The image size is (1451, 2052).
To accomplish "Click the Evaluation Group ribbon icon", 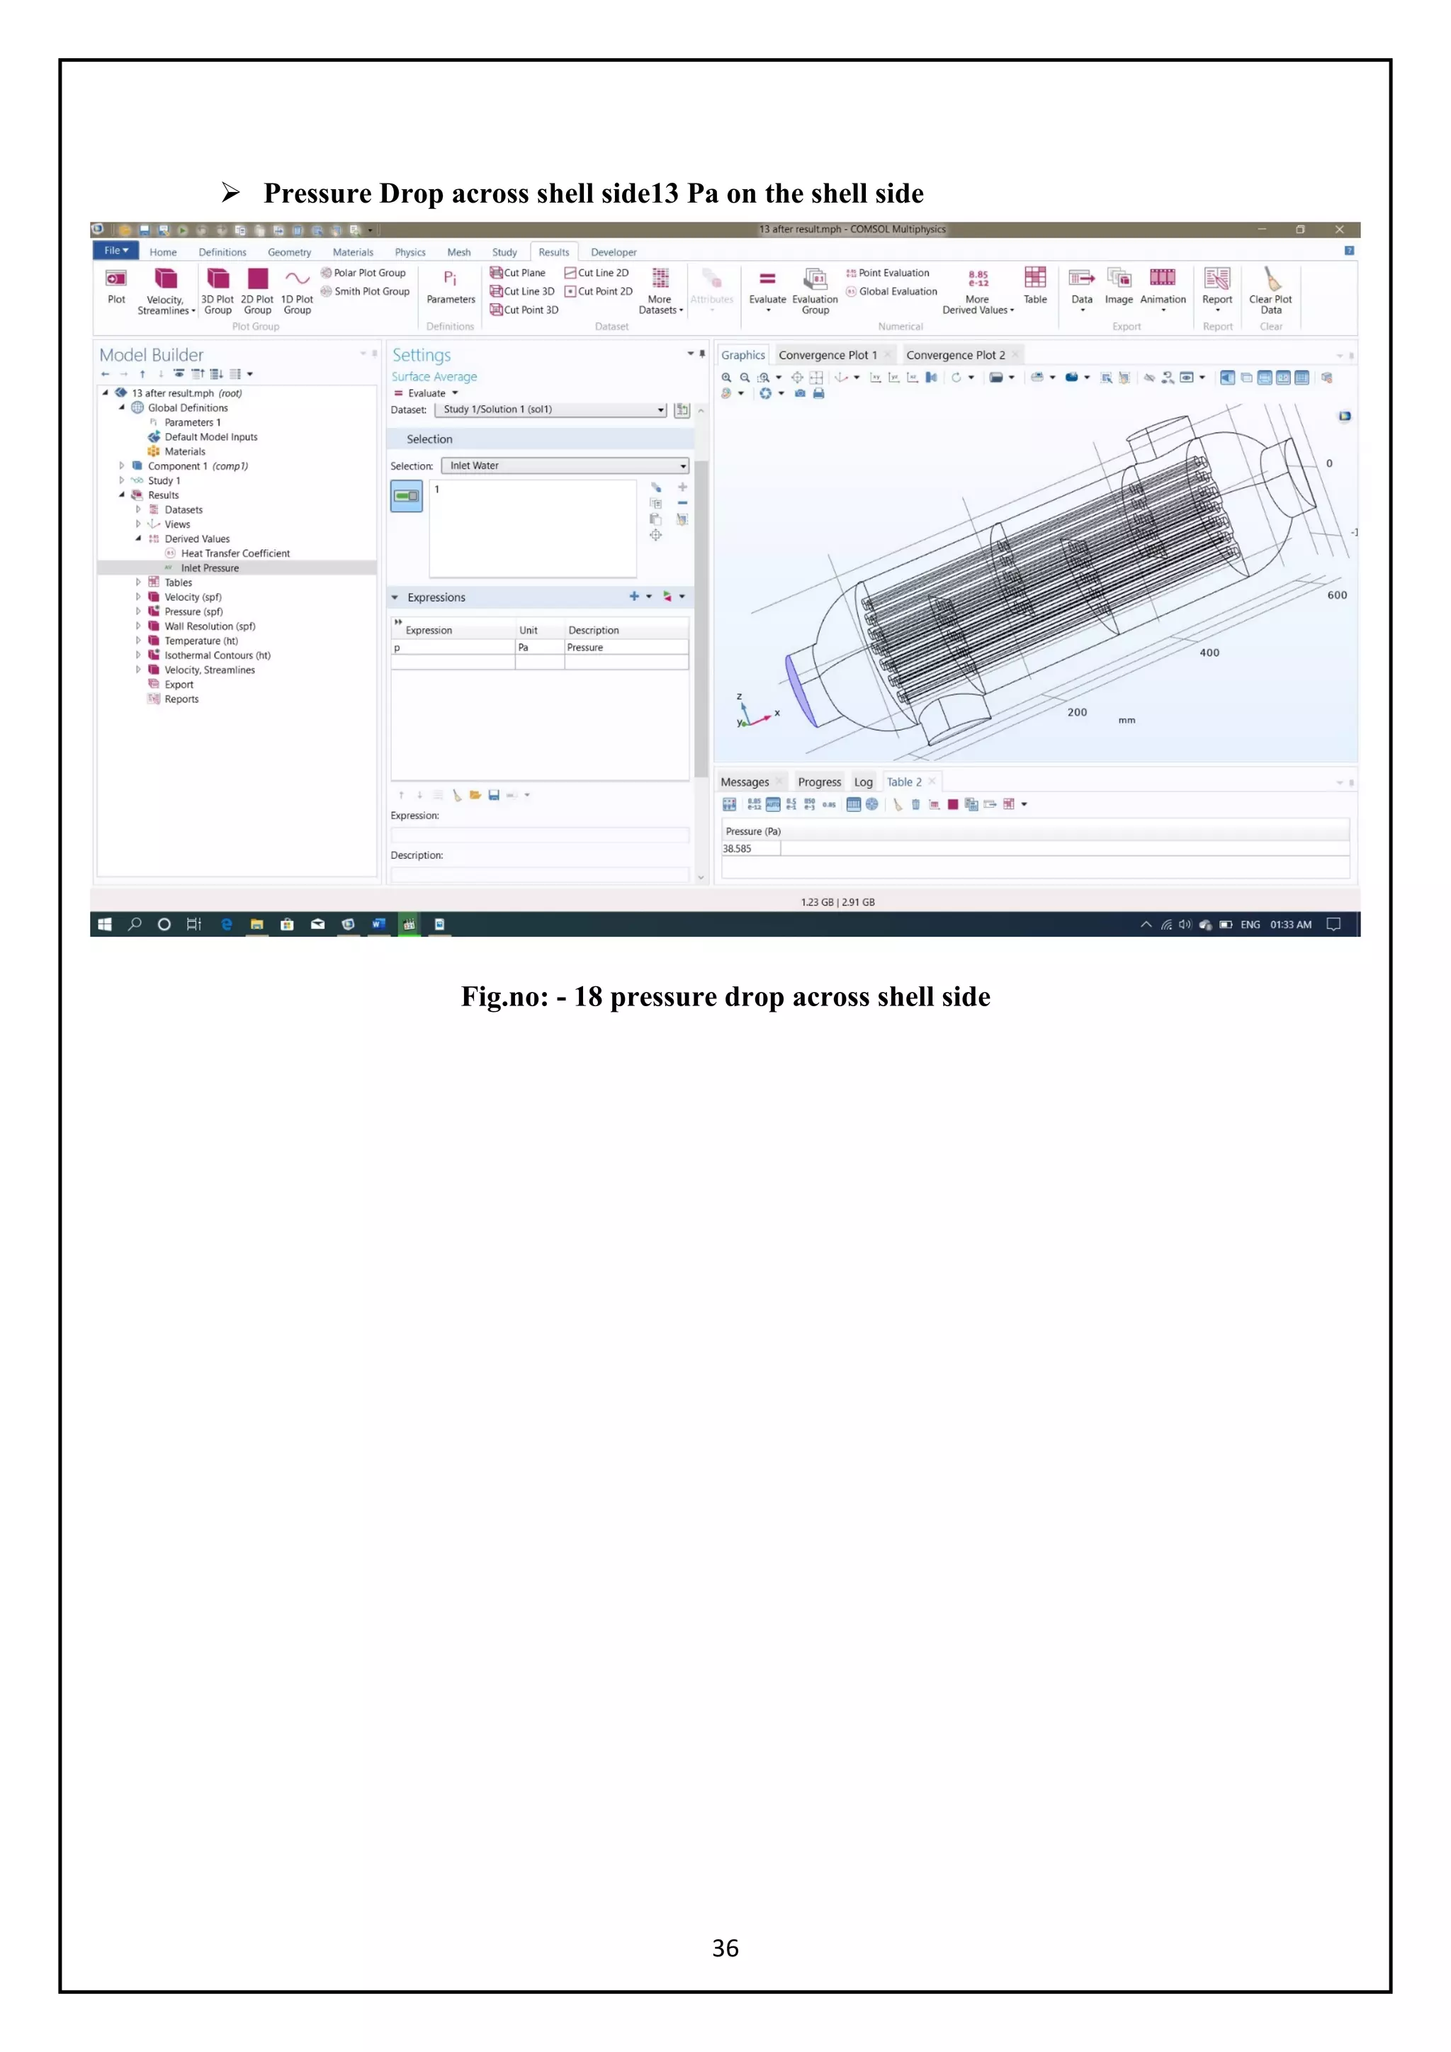I will (x=815, y=280).
